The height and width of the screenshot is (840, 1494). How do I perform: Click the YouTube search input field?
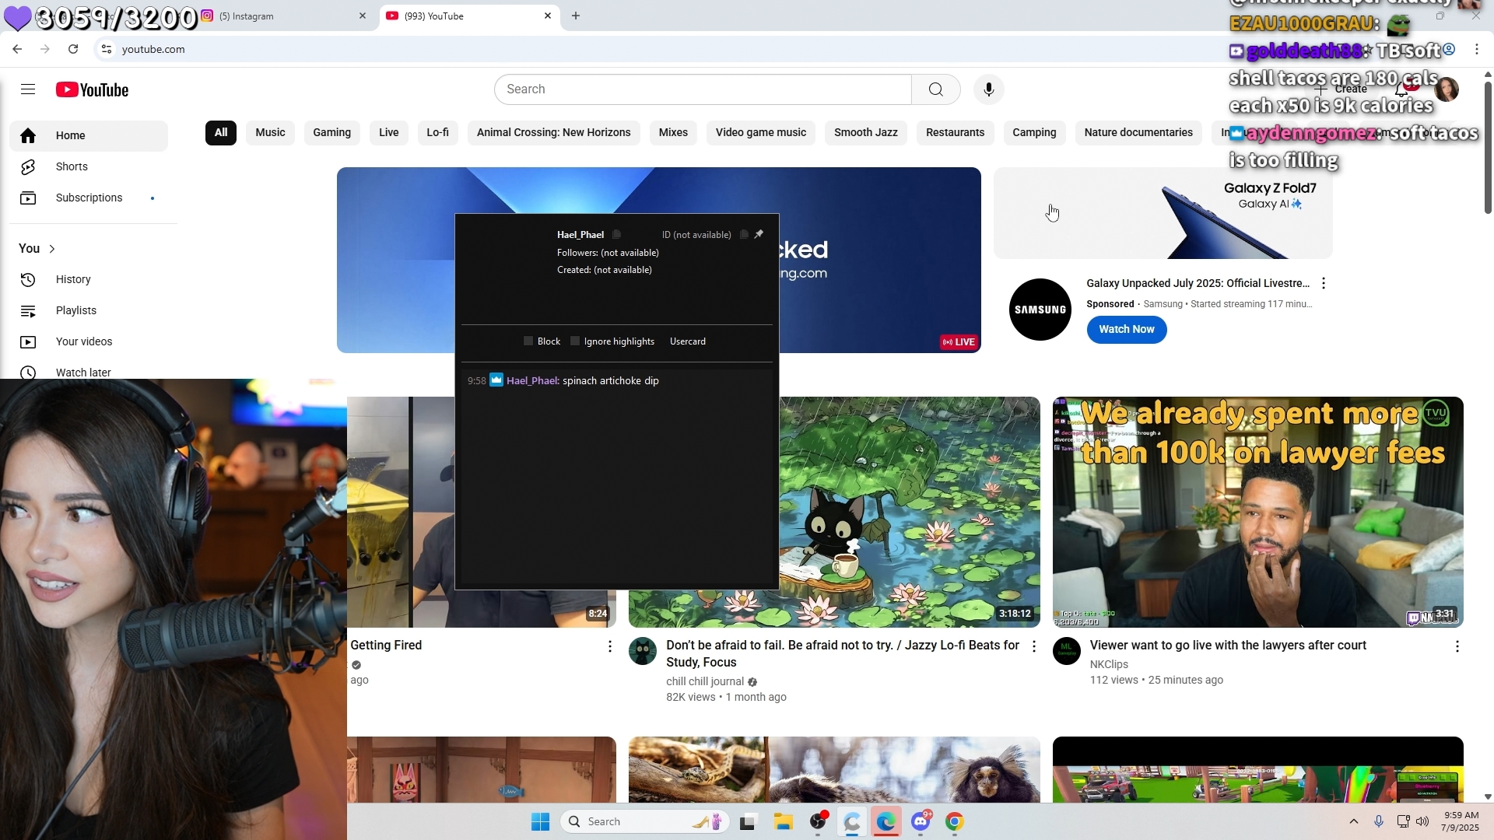coord(703,89)
